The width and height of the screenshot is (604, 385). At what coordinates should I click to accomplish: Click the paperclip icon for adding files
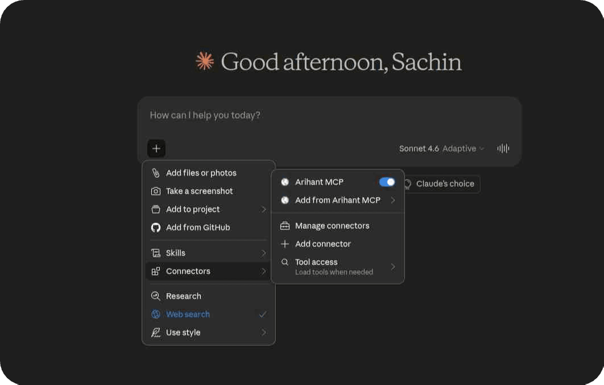(x=156, y=173)
